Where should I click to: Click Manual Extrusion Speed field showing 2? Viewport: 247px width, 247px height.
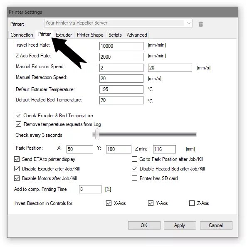point(121,68)
